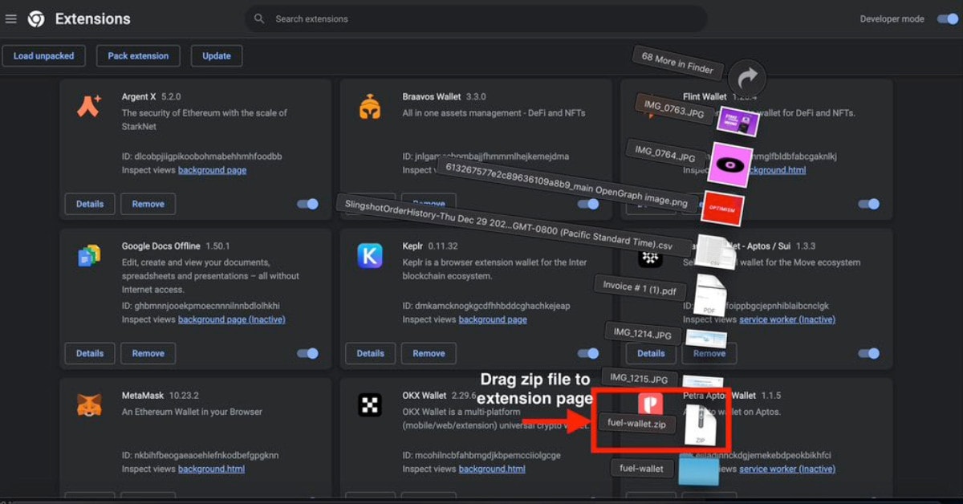Click the Chrome logo beside Extensions title

(36, 18)
